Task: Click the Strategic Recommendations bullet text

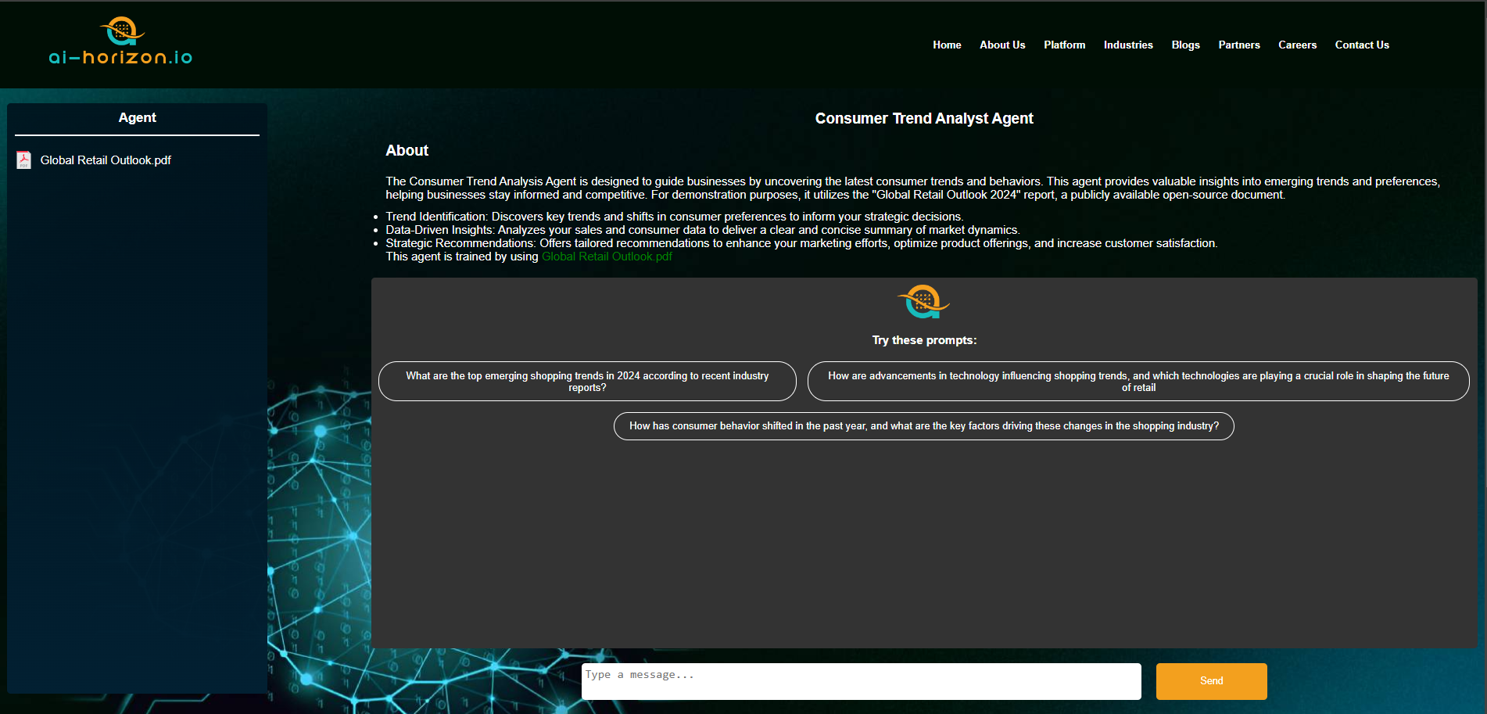Action: (x=801, y=243)
